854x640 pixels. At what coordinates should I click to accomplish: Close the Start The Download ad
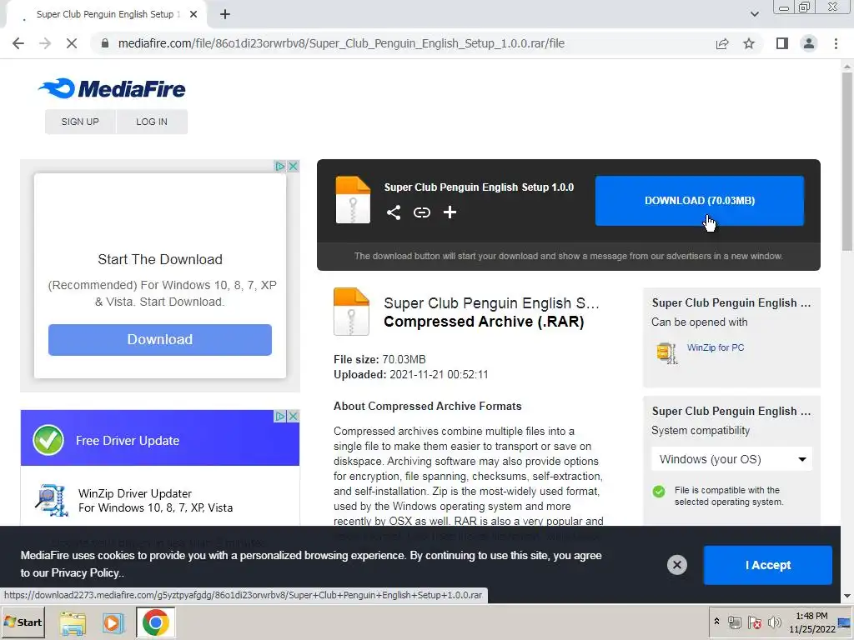click(x=293, y=166)
